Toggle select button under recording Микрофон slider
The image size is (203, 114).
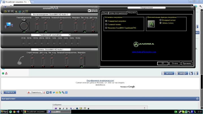[81, 66]
